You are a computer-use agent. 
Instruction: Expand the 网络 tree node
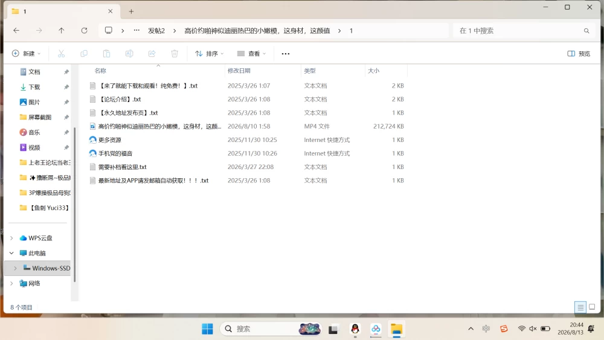(x=11, y=283)
